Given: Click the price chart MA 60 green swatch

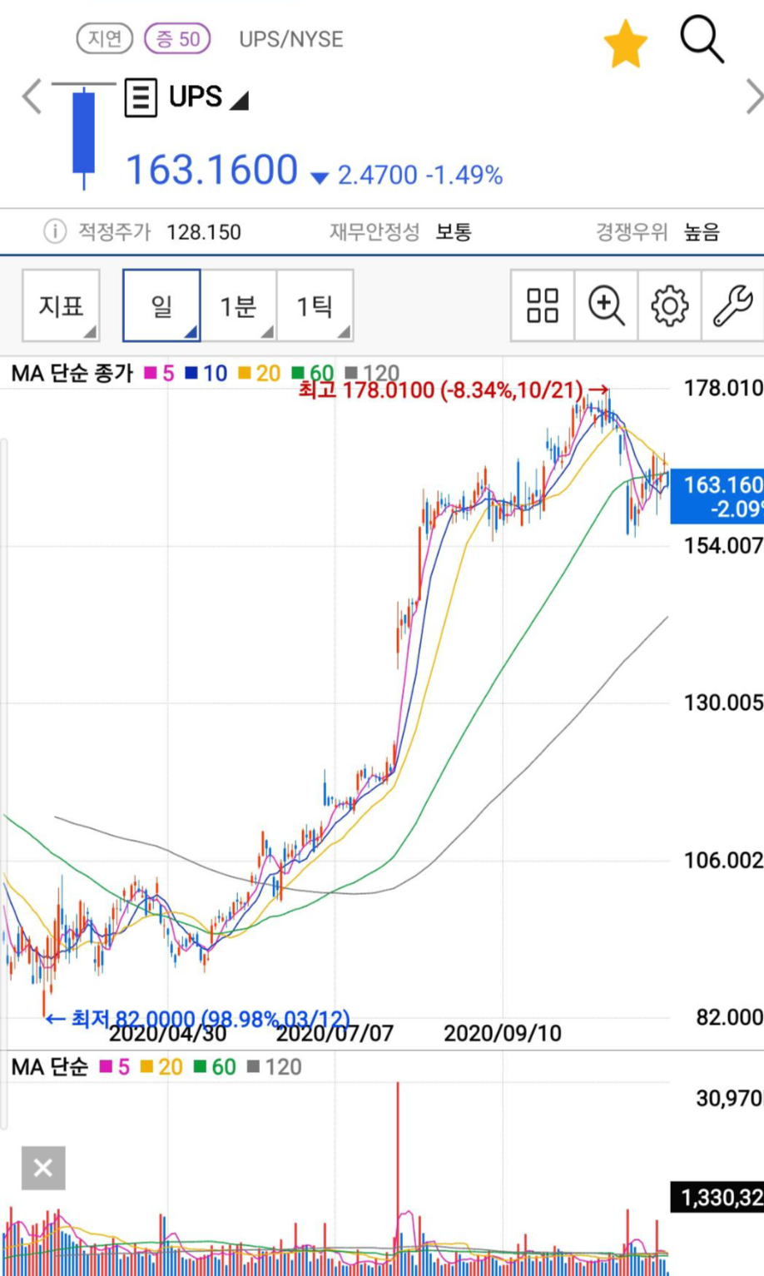Looking at the screenshot, I should (x=298, y=373).
